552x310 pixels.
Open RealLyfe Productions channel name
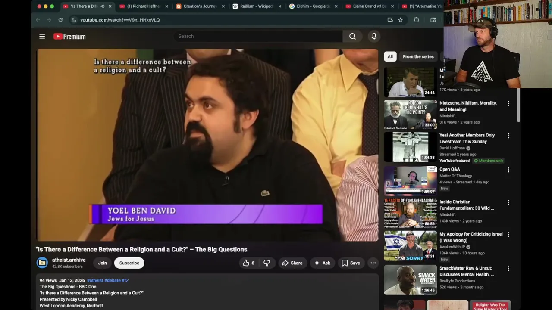(x=457, y=281)
